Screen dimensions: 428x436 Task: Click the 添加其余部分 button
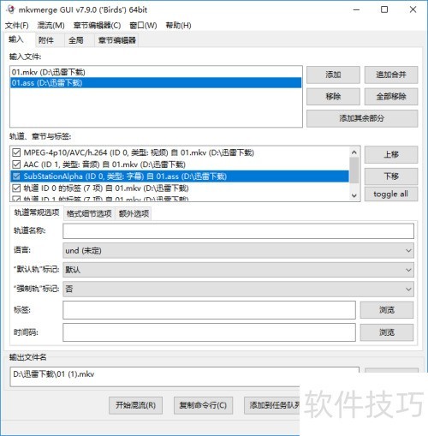click(362, 118)
